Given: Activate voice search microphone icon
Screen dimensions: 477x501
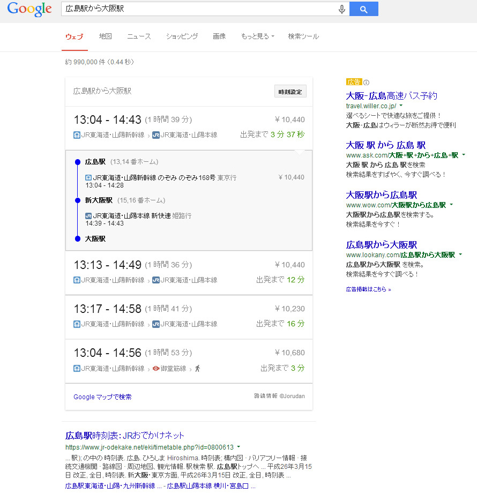Looking at the screenshot, I should pyautogui.click(x=341, y=9).
